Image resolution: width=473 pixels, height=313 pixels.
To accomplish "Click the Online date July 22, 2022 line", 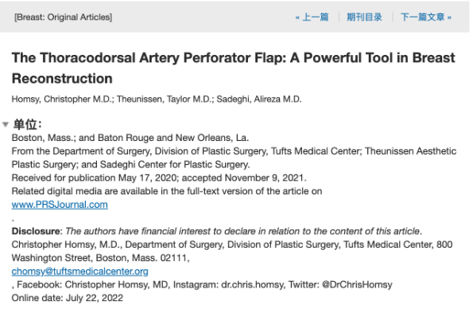I will pyautogui.click(x=68, y=298).
